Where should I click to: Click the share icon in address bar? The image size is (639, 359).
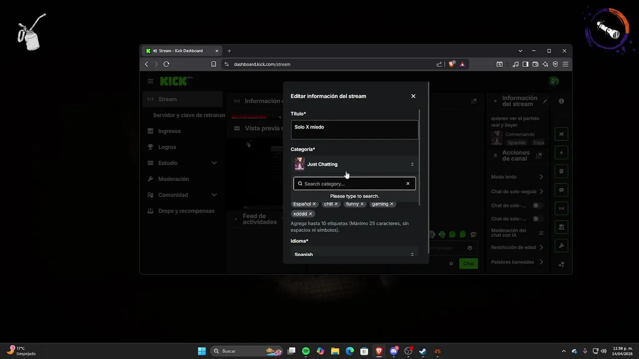click(439, 64)
